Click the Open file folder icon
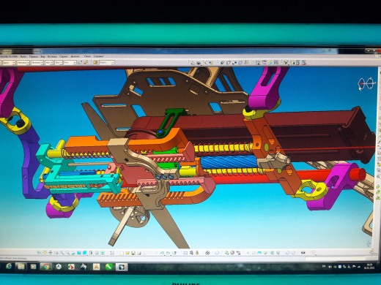The height and width of the screenshot is (285, 381). [x=127, y=253]
